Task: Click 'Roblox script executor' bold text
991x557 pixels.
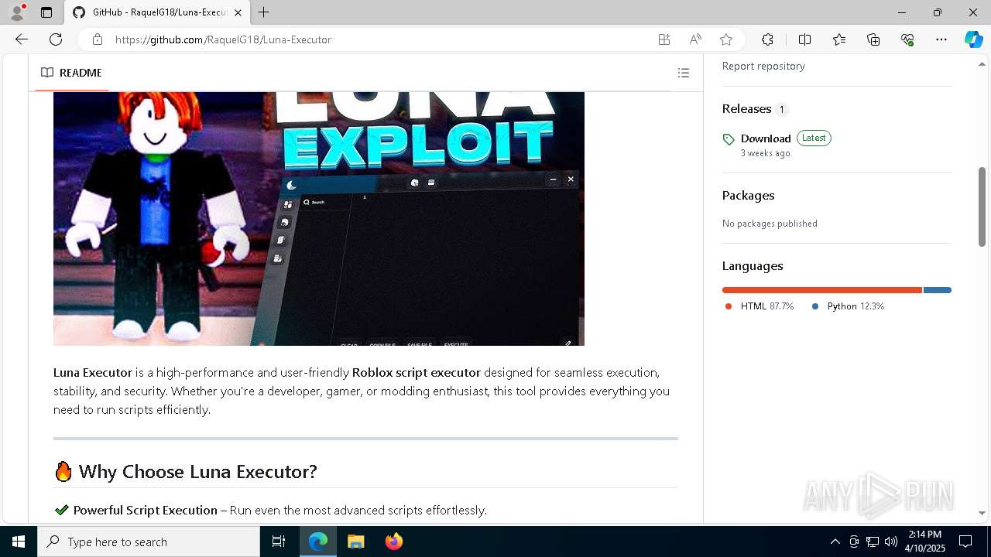Action: click(x=417, y=372)
